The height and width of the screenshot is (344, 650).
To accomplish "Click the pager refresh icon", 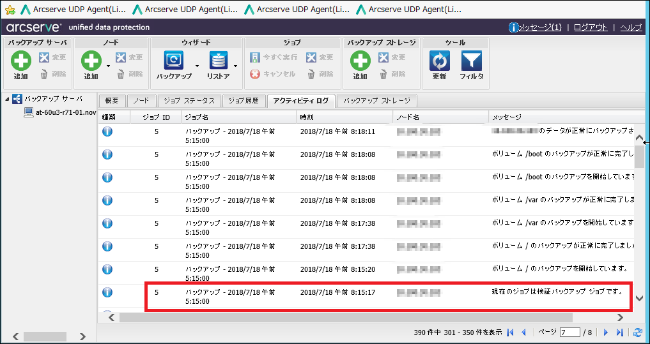I will [x=638, y=332].
